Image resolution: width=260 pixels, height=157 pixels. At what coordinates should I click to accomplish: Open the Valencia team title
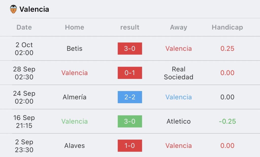pyautogui.click(x=34, y=9)
